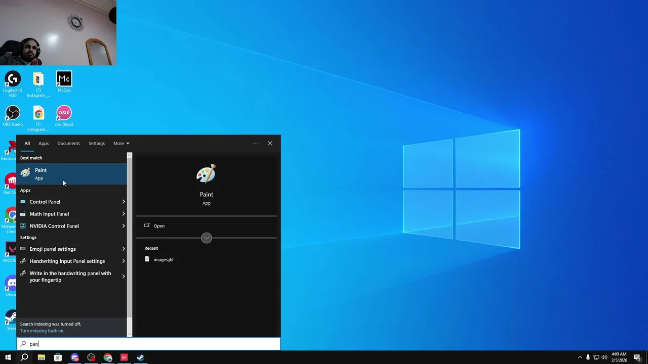Switch to the Apps search tab
Image resolution: width=648 pixels, height=364 pixels.
click(x=44, y=144)
